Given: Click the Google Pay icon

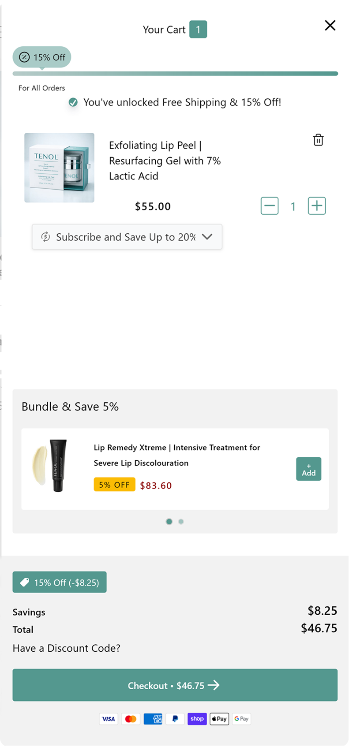Looking at the screenshot, I should (241, 719).
